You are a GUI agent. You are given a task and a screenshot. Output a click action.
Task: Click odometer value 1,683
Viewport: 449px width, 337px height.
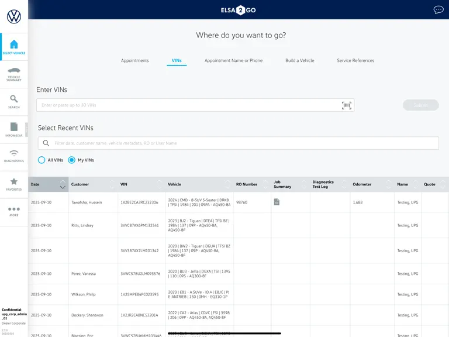358,202
